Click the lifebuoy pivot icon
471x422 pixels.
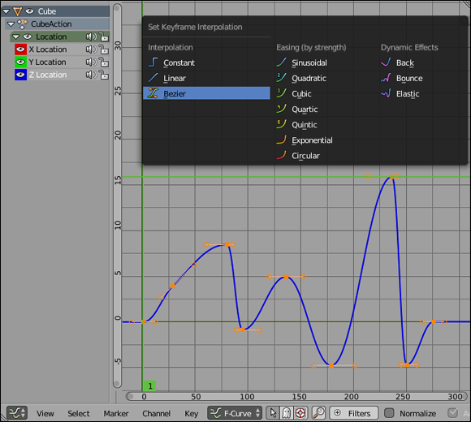pos(300,413)
